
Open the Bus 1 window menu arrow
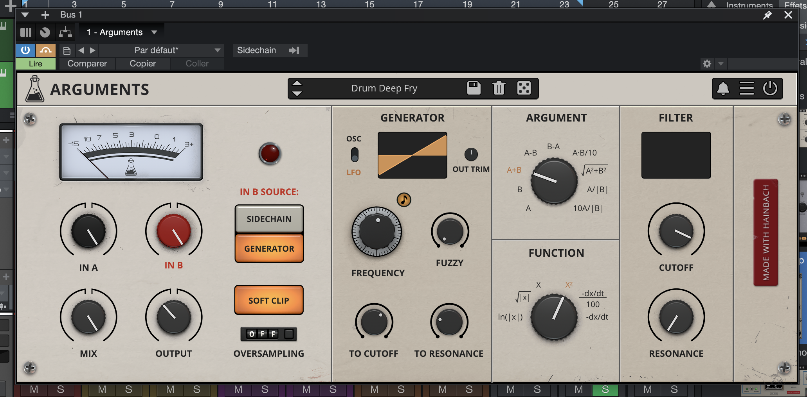[x=25, y=15]
